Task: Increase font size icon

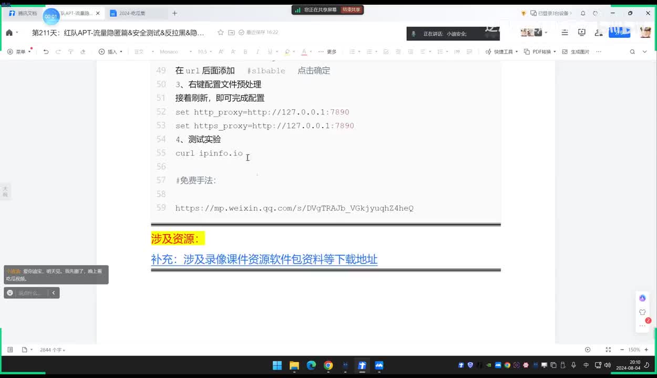Action: coord(221,51)
